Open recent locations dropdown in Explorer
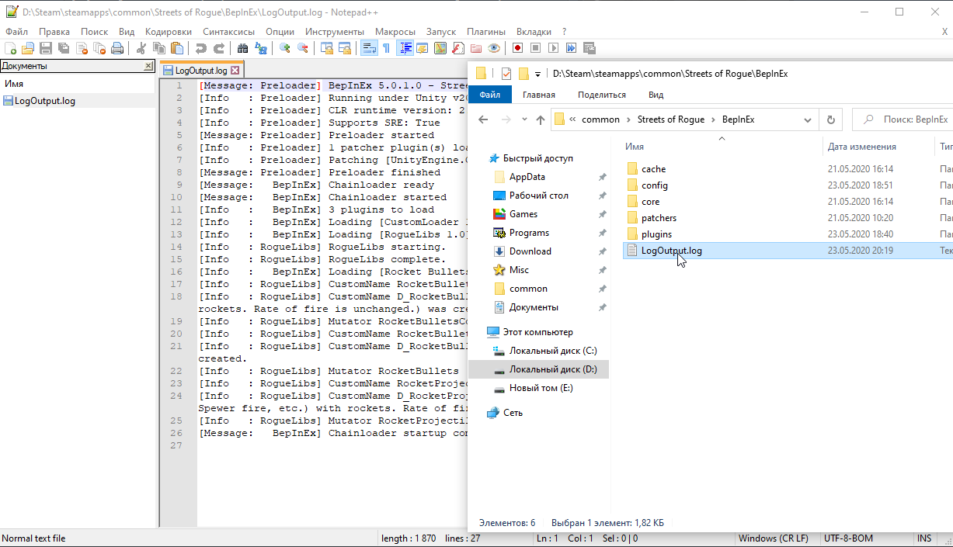Viewport: 953px width, 547px height. (524, 120)
